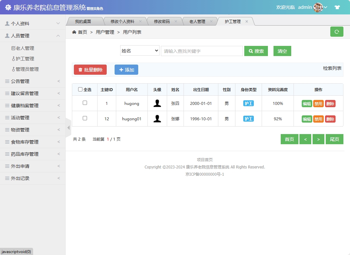Click hugong's avatar icon in the table
350x255 pixels.
coord(157,103)
